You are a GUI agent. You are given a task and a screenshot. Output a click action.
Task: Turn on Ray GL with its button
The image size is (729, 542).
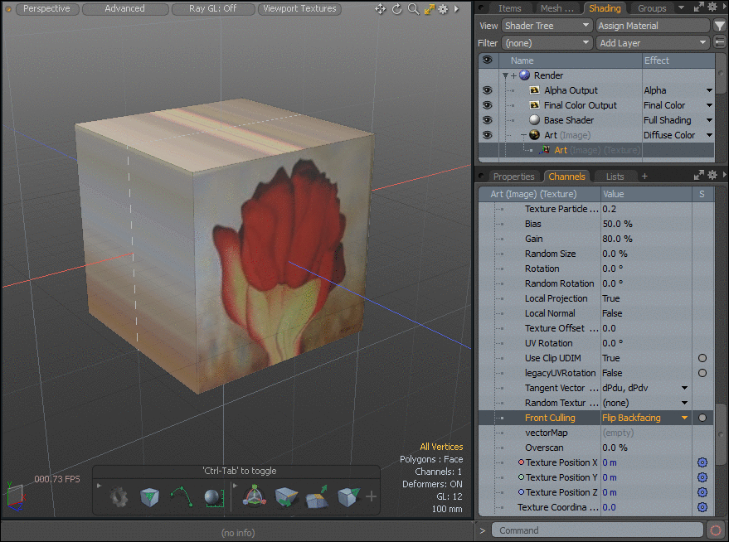[x=213, y=8]
